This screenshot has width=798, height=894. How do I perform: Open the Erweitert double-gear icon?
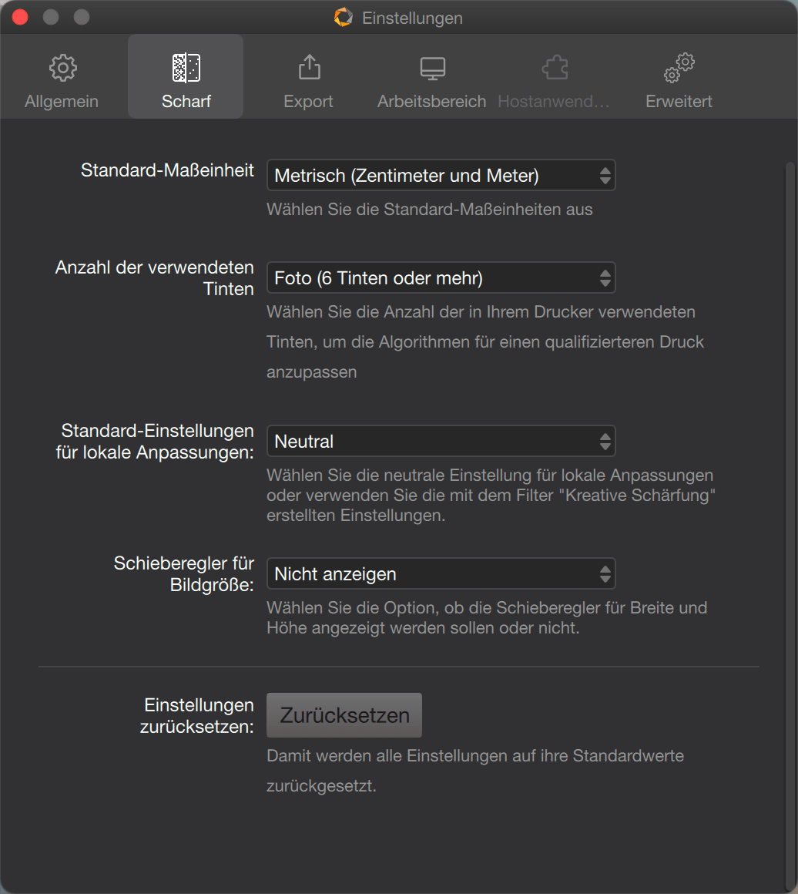point(679,68)
